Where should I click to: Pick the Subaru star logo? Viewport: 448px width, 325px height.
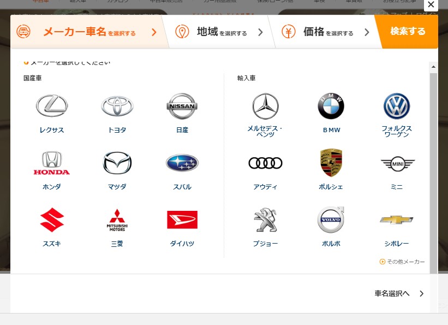point(182,163)
